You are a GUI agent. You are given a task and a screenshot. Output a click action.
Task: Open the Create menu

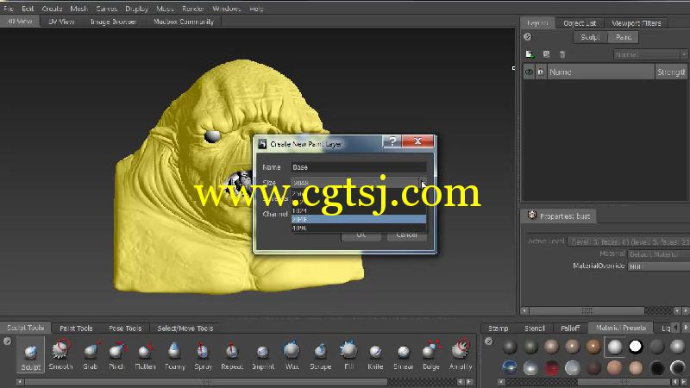click(52, 9)
